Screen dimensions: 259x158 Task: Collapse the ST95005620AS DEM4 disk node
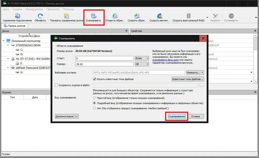[8, 45]
